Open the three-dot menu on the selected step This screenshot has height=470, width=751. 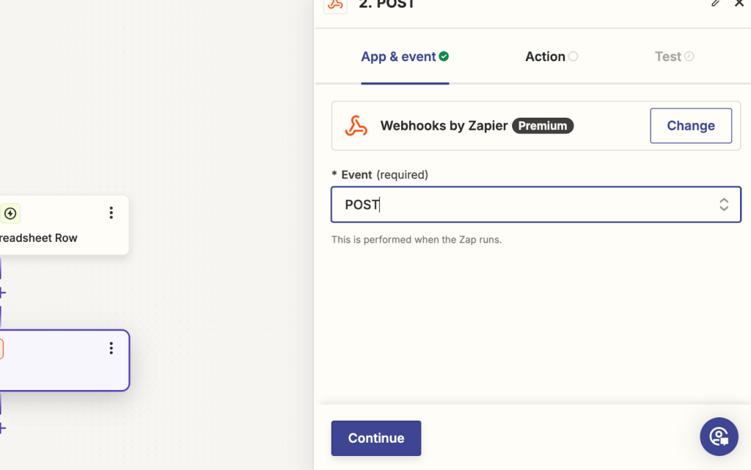pos(111,348)
